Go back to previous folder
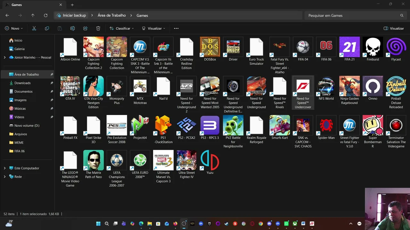410x230 pixels. coord(7,15)
